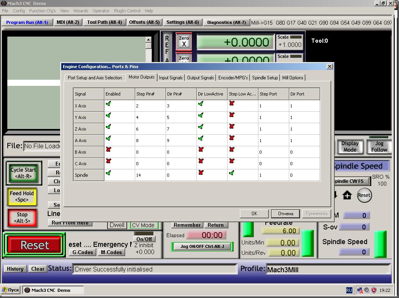Click the Отмена (Cancel) button
Image resolution: width=399 pixels, height=298 pixels.
[285, 214]
